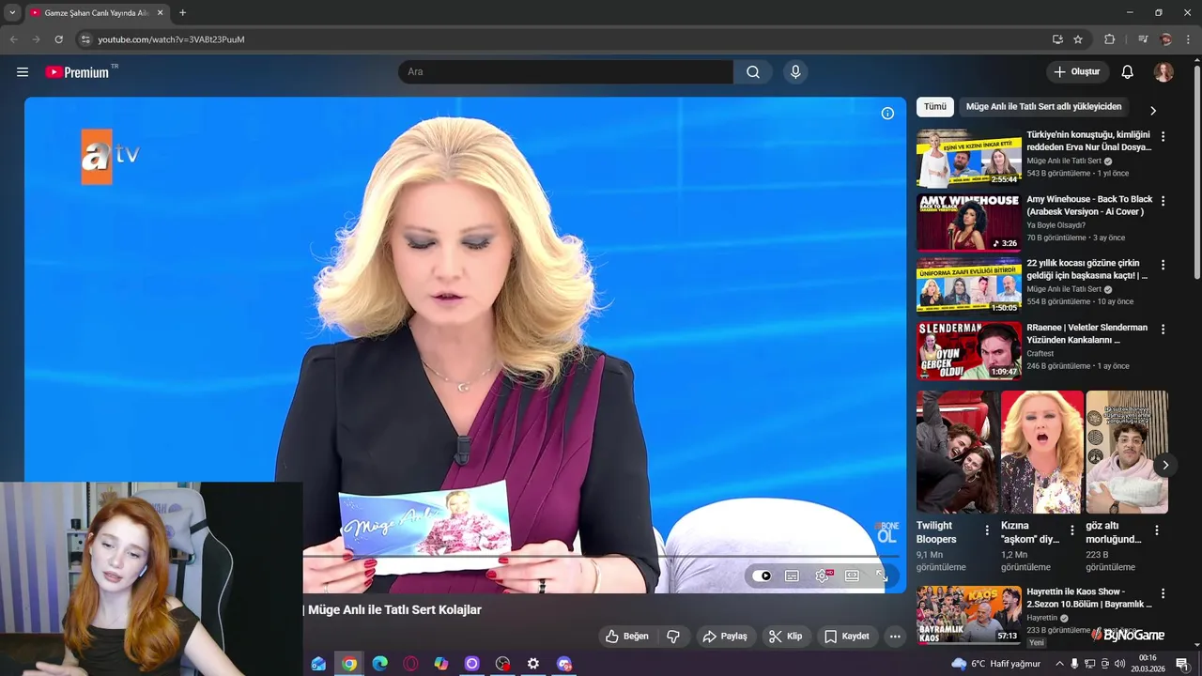The width and height of the screenshot is (1202, 676).
Task: Open weather widget 6°C Hafif yağmur
Action: click(x=995, y=664)
